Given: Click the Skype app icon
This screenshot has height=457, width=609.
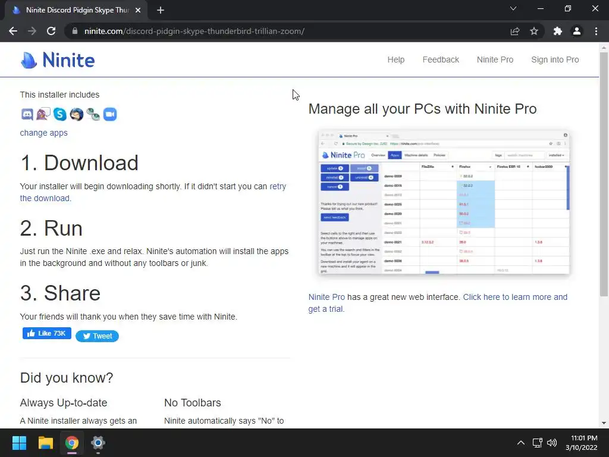Looking at the screenshot, I should point(60,114).
